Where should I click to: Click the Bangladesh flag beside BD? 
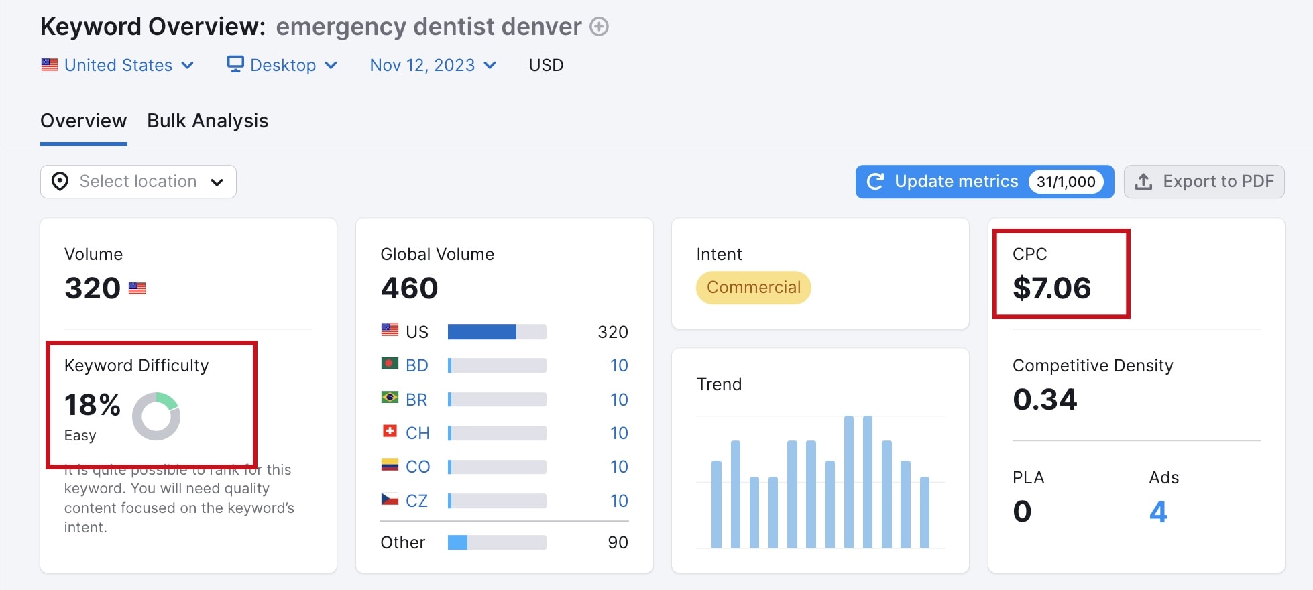click(x=390, y=365)
